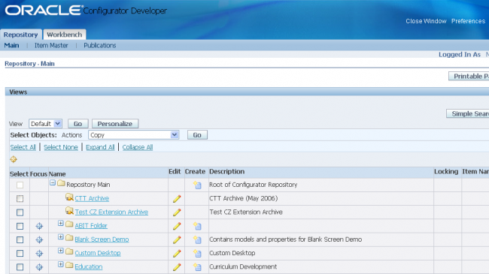489x274 pixels.
Task: Focus on Education crosshair icon
Action: (x=39, y=267)
